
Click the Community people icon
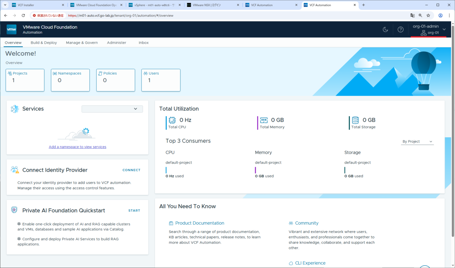[291, 223]
